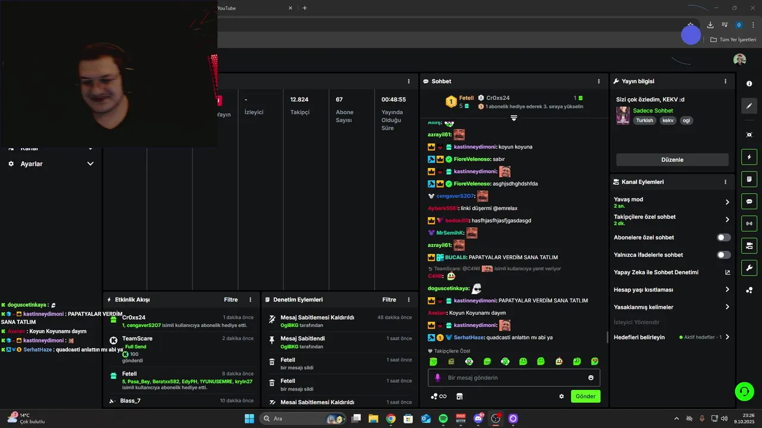
Task: Open stats panel three-dot menu
Action: click(x=408, y=81)
